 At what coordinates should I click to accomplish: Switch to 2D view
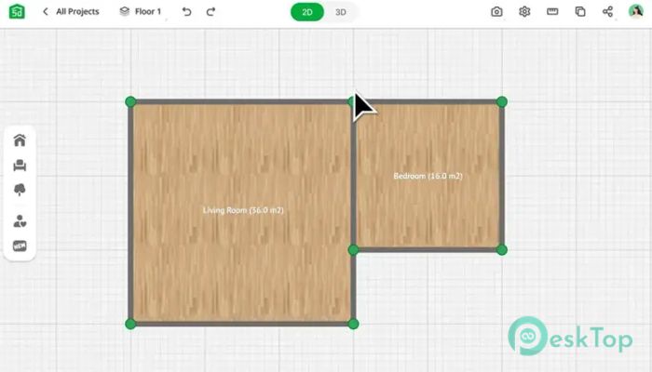[306, 12]
